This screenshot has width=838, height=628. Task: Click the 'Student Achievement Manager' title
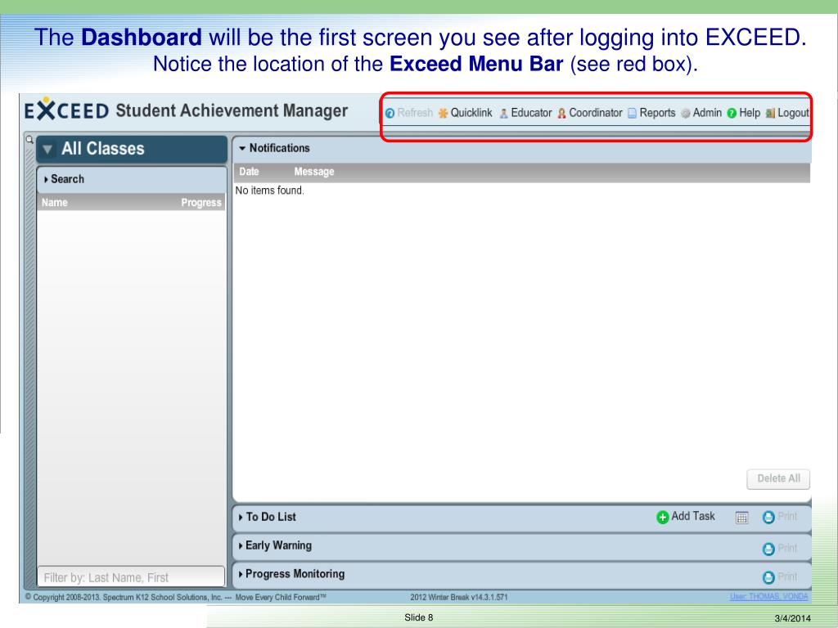tap(232, 110)
